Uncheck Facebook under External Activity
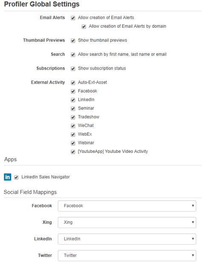202x263 pixels. point(73,91)
